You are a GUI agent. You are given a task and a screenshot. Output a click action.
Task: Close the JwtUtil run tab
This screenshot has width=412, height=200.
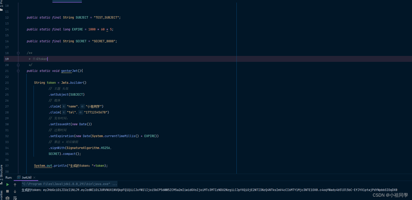tap(34, 178)
